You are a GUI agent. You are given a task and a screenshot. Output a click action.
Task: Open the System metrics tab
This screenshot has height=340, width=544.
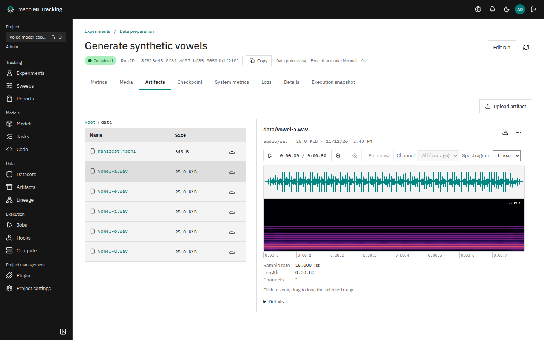pyautogui.click(x=232, y=82)
